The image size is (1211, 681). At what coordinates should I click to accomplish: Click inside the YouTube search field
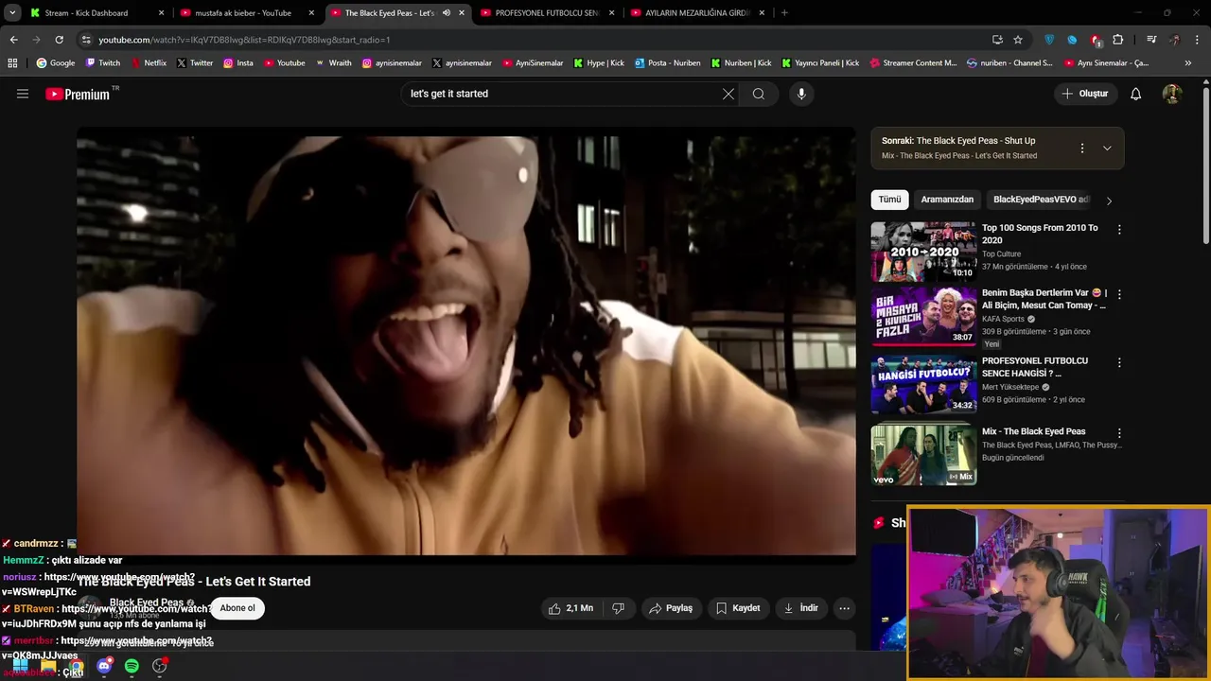[x=563, y=94]
